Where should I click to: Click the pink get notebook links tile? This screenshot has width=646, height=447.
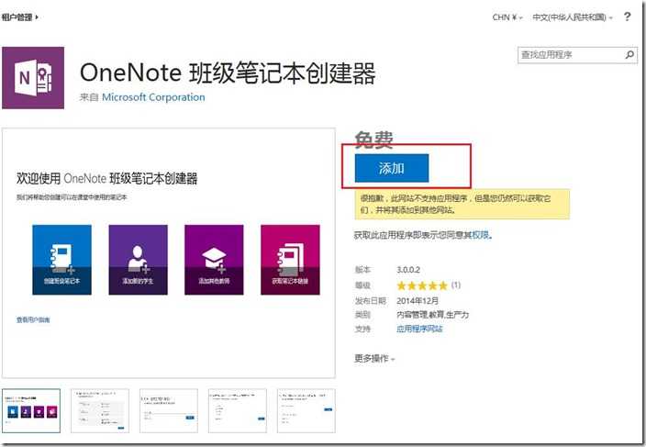click(290, 260)
